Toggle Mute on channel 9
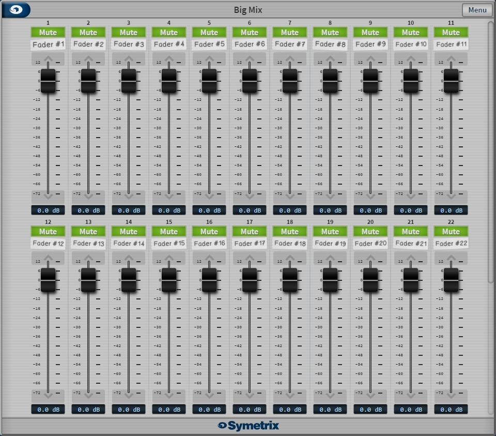Image resolution: width=496 pixels, height=436 pixels. pyautogui.click(x=370, y=32)
